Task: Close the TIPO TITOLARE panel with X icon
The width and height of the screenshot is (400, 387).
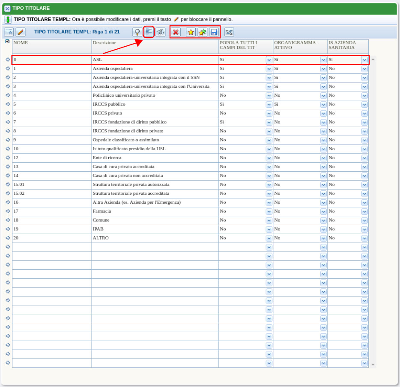Action: point(7,9)
